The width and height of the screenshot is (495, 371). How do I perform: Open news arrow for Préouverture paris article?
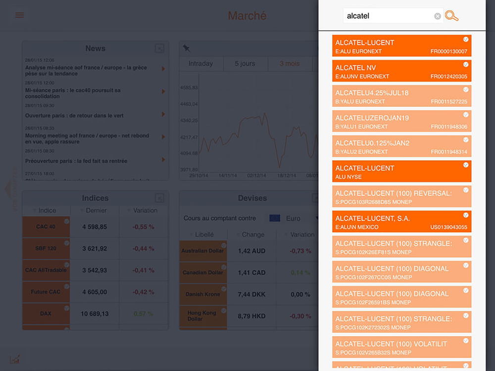click(x=163, y=160)
